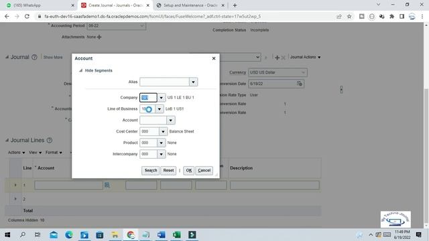This screenshot has height=241, width=429.
Task: Open the account selector icon on line 1
Action: pyautogui.click(x=107, y=185)
